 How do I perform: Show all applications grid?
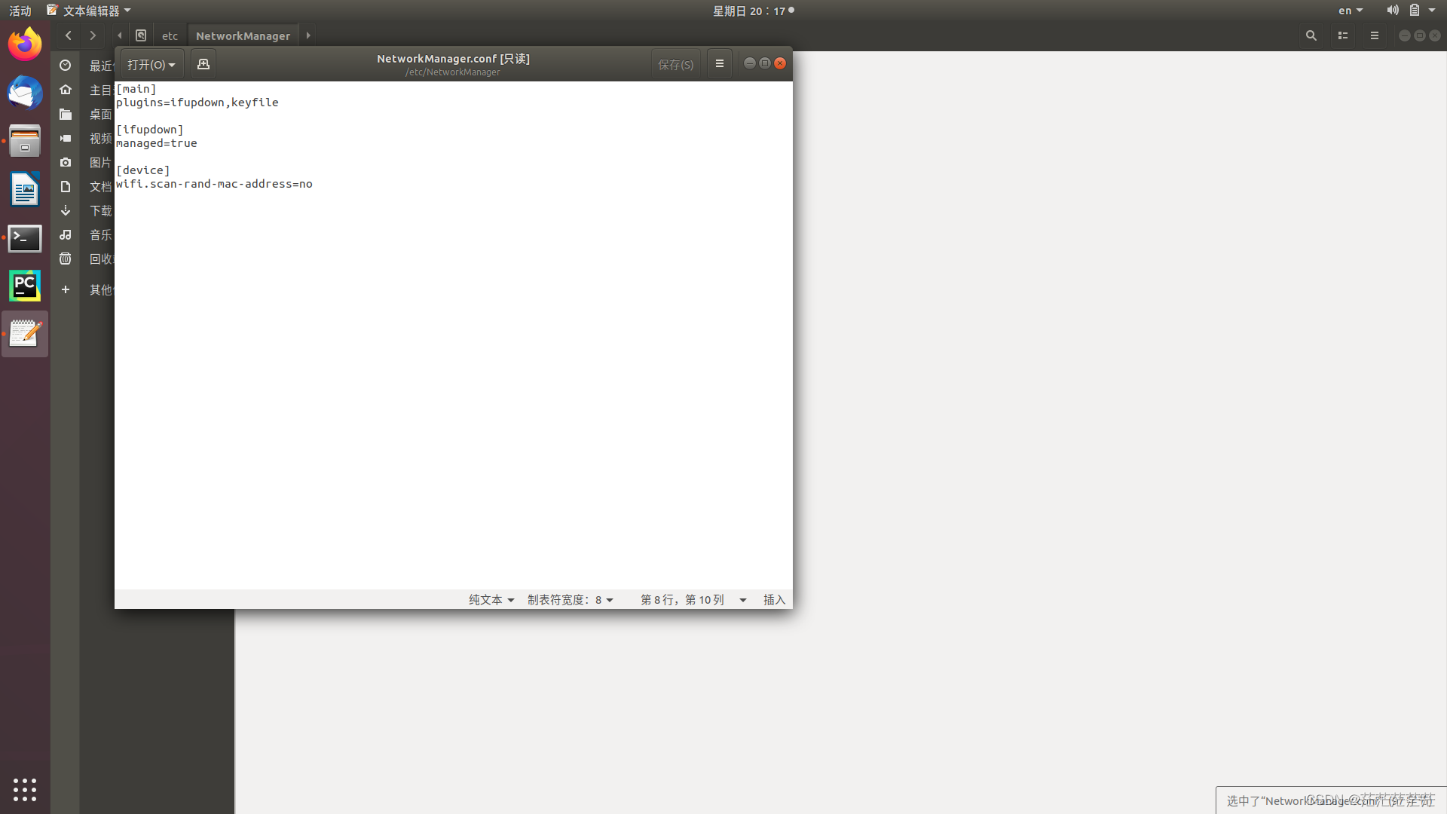tap(25, 789)
